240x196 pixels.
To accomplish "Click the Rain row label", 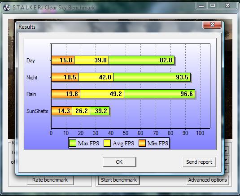I will (31, 94).
